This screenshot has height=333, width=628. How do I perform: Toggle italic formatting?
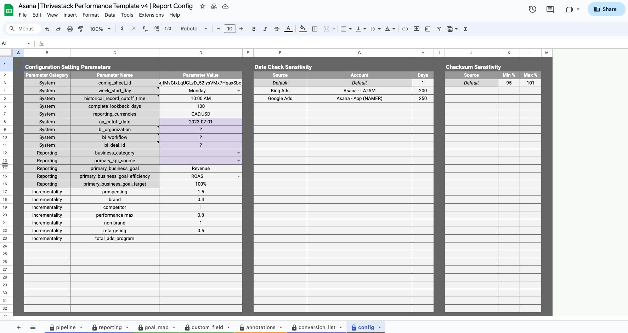[265, 29]
